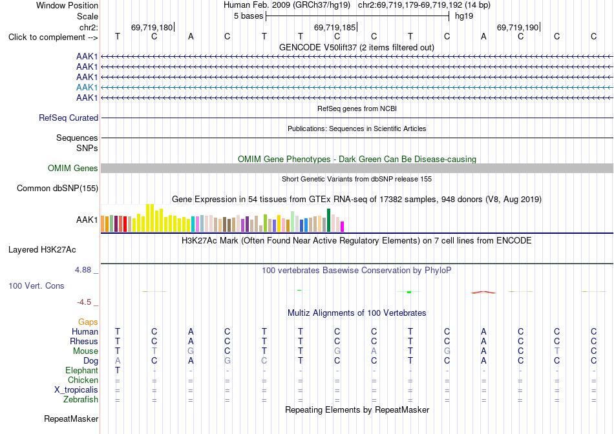This screenshot has height=434, width=614.
Task: Click GTEx Gene Expression in 54 tissues title
Action: point(357,199)
